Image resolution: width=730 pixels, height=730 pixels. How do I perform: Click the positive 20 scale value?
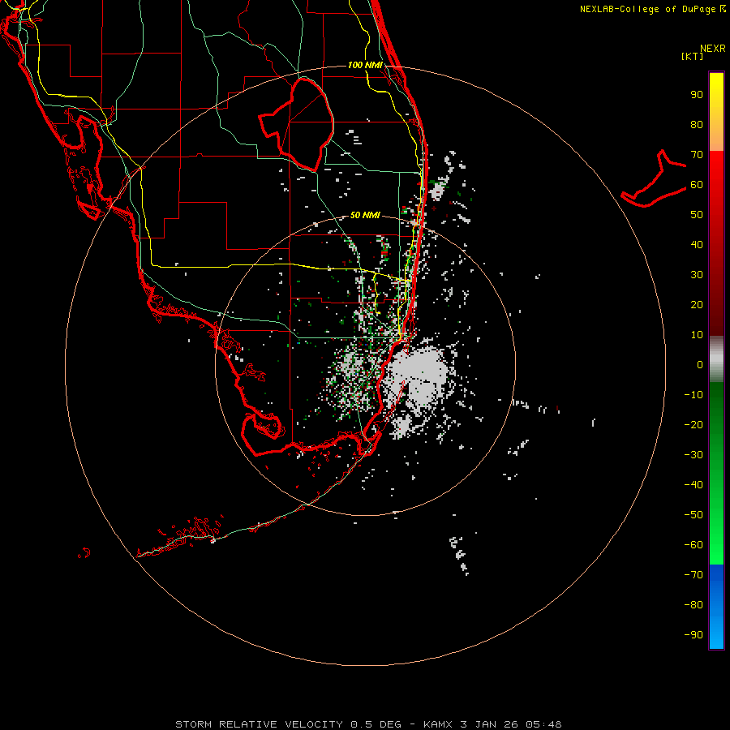[x=697, y=305]
